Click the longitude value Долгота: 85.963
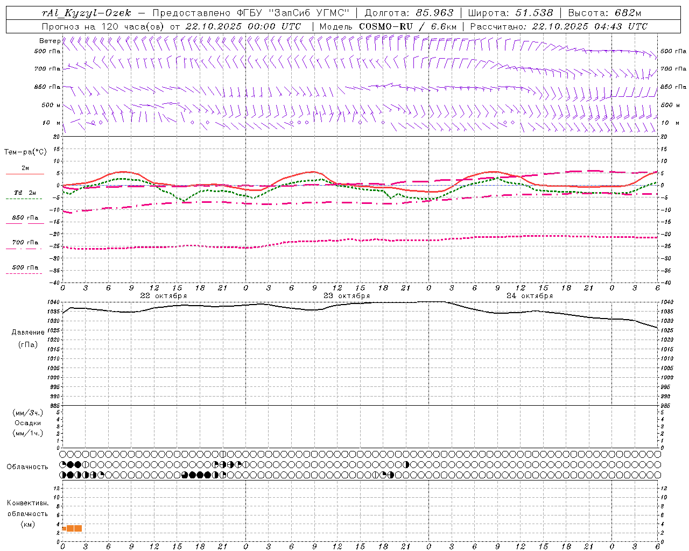The height and width of the screenshot is (551, 689). (409, 13)
